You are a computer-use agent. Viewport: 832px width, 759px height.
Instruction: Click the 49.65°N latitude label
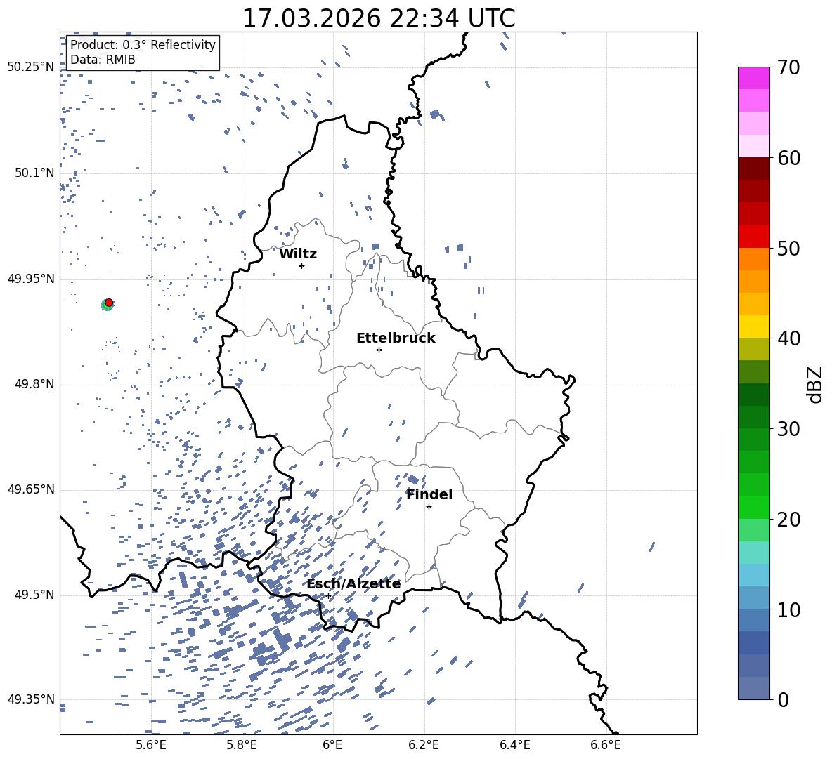coord(31,489)
